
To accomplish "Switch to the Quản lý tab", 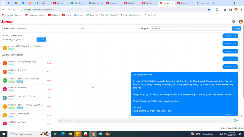I will tap(184, 3).
